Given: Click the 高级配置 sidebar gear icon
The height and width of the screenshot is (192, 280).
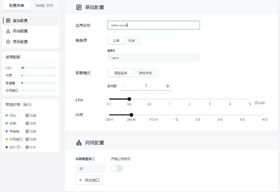Looking at the screenshot, I should click(x=8, y=42).
